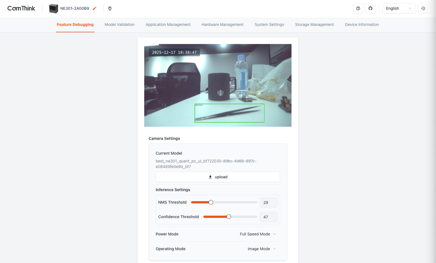
Task: Open the Storage Management tab
Action: [314, 25]
